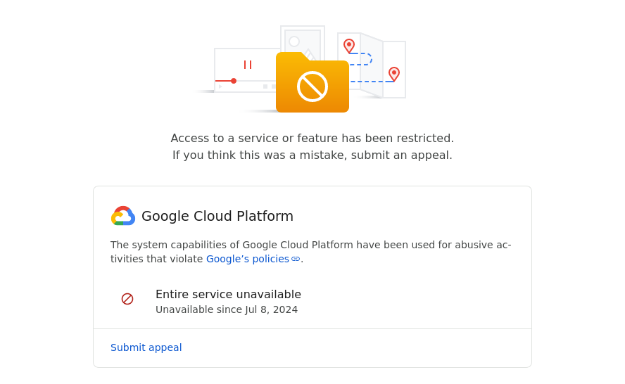Viewport: 625px width, 384px height.
Task: Click the red playback progress dot in illustration
Action: point(234,81)
